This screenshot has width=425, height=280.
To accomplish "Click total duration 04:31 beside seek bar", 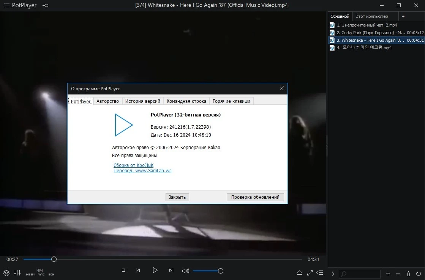I will [x=313, y=260].
